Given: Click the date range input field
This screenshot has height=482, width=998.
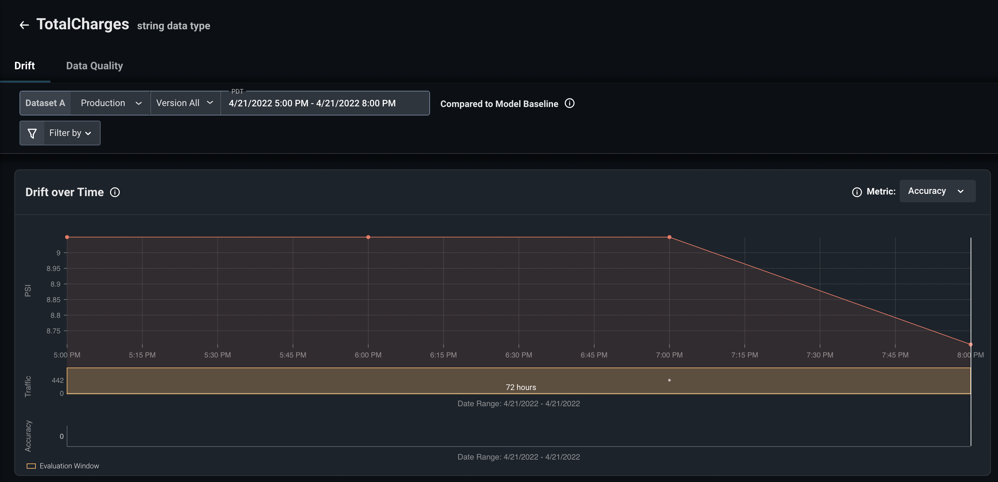Looking at the screenshot, I should (x=325, y=103).
